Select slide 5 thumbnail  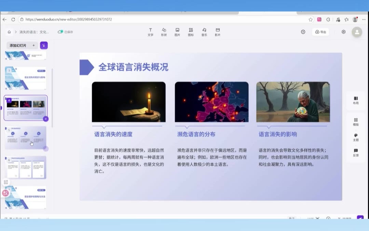26,138
